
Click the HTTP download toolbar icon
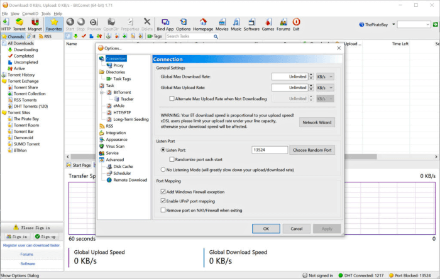click(6, 24)
